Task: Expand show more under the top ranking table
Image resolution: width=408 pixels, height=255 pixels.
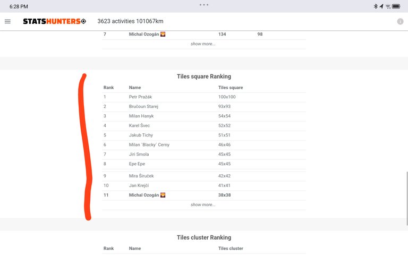Action: pos(203,44)
